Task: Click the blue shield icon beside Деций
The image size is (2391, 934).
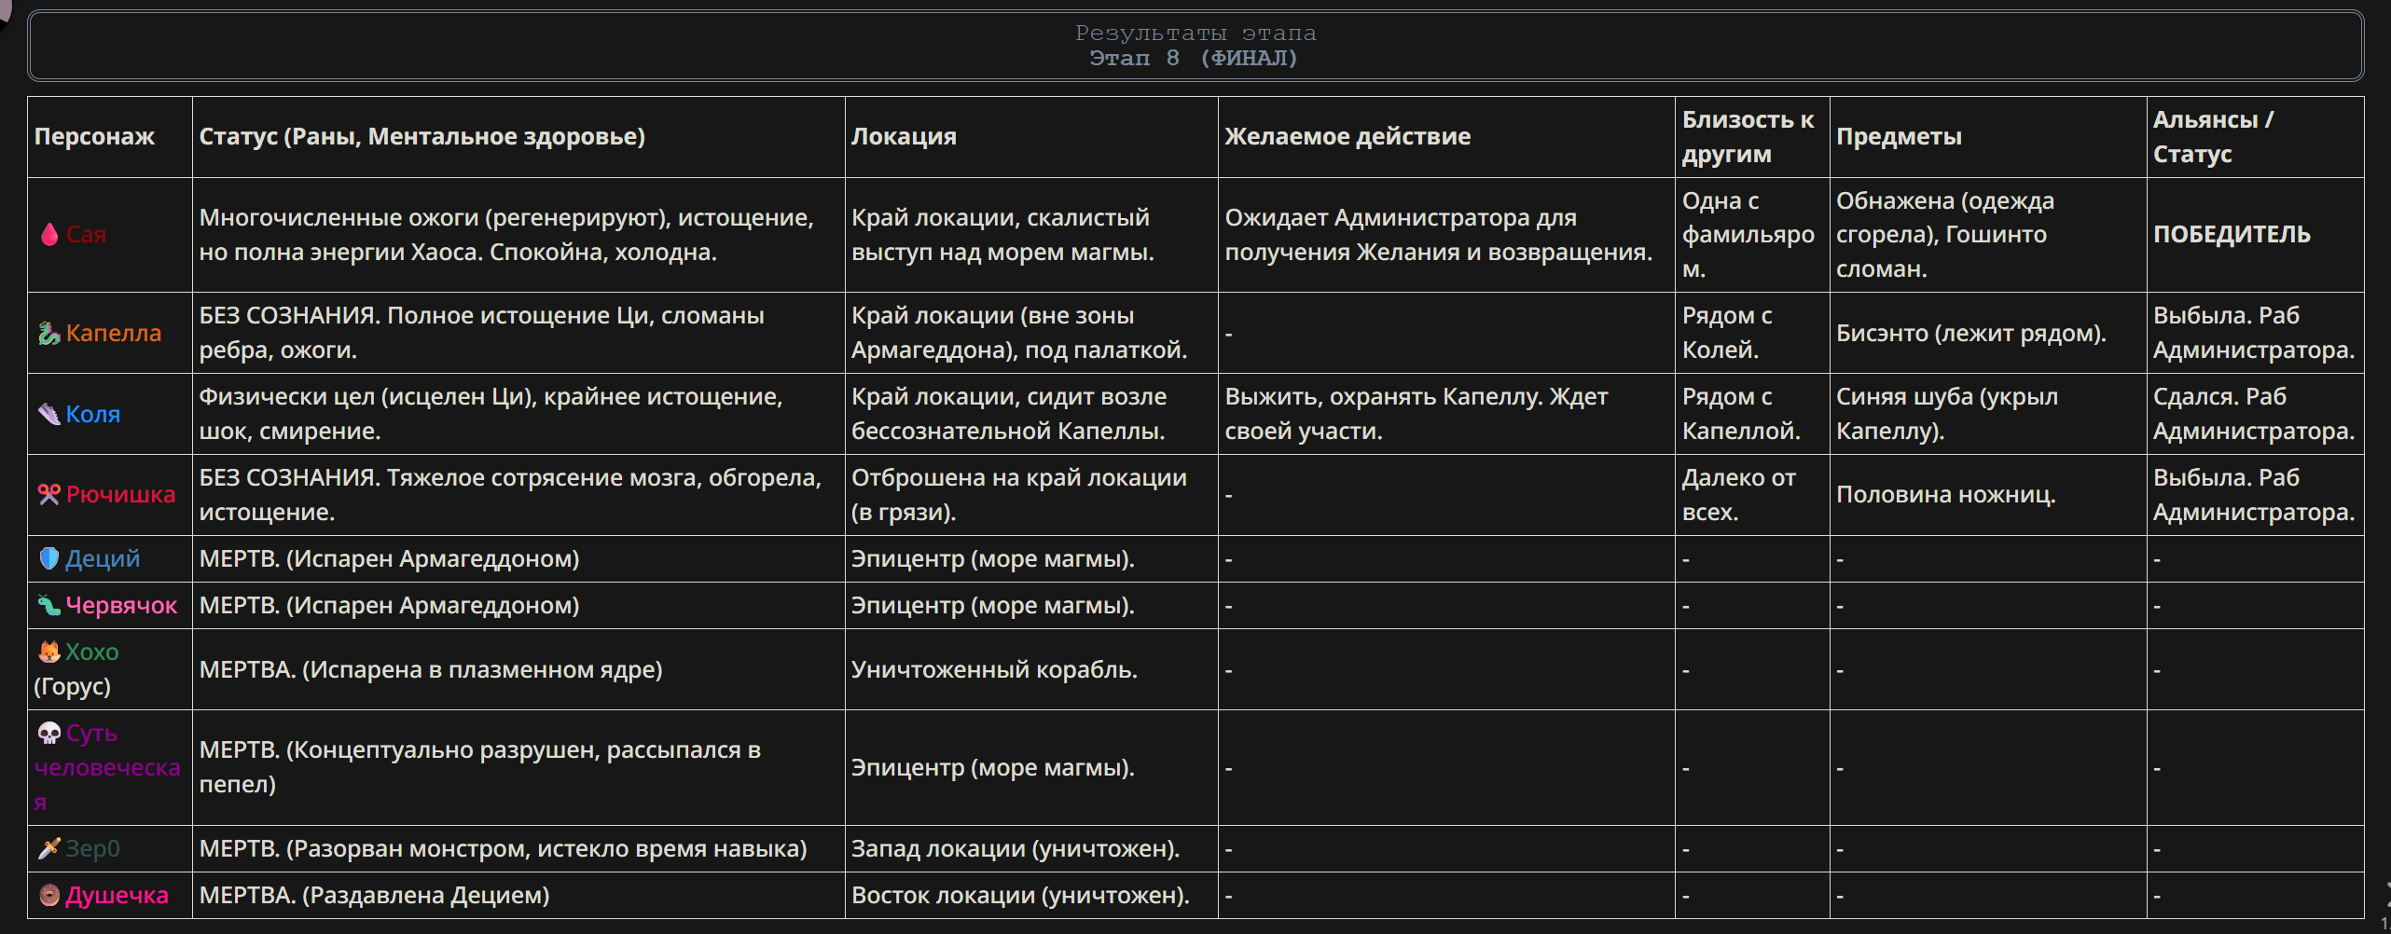Action: (x=49, y=558)
